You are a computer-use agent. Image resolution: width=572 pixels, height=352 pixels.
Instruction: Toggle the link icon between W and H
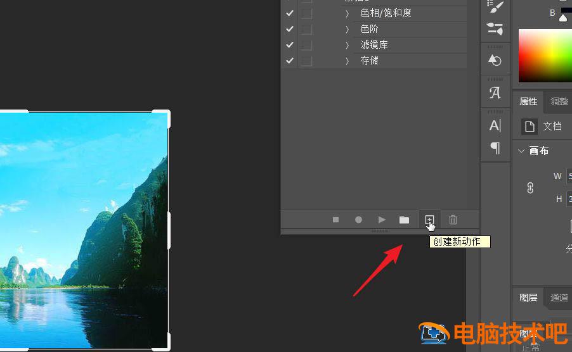click(x=530, y=188)
